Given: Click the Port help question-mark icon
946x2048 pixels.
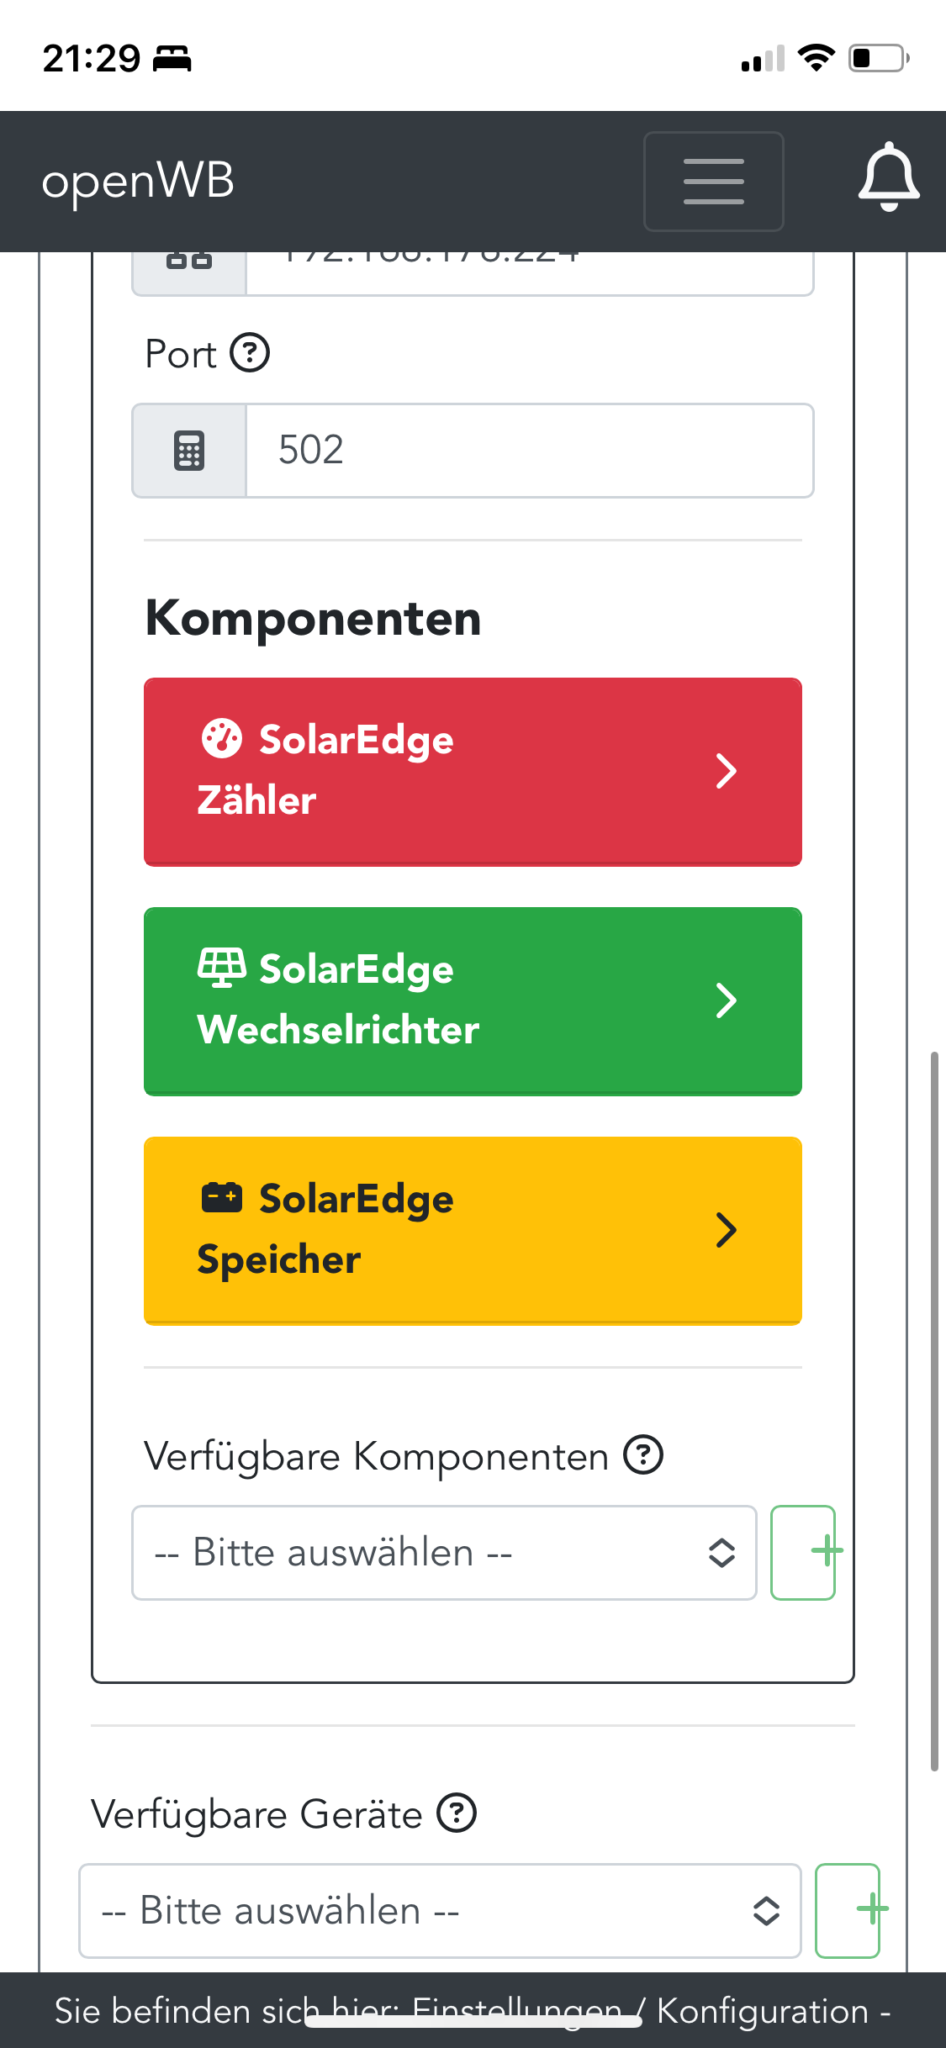Looking at the screenshot, I should [x=250, y=353].
